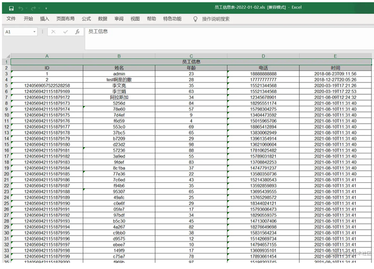374x269 pixels.
Task: Open the 文件 menu
Action: [11, 19]
